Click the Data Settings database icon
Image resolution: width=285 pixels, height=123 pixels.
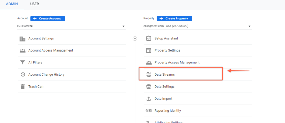[149, 87]
